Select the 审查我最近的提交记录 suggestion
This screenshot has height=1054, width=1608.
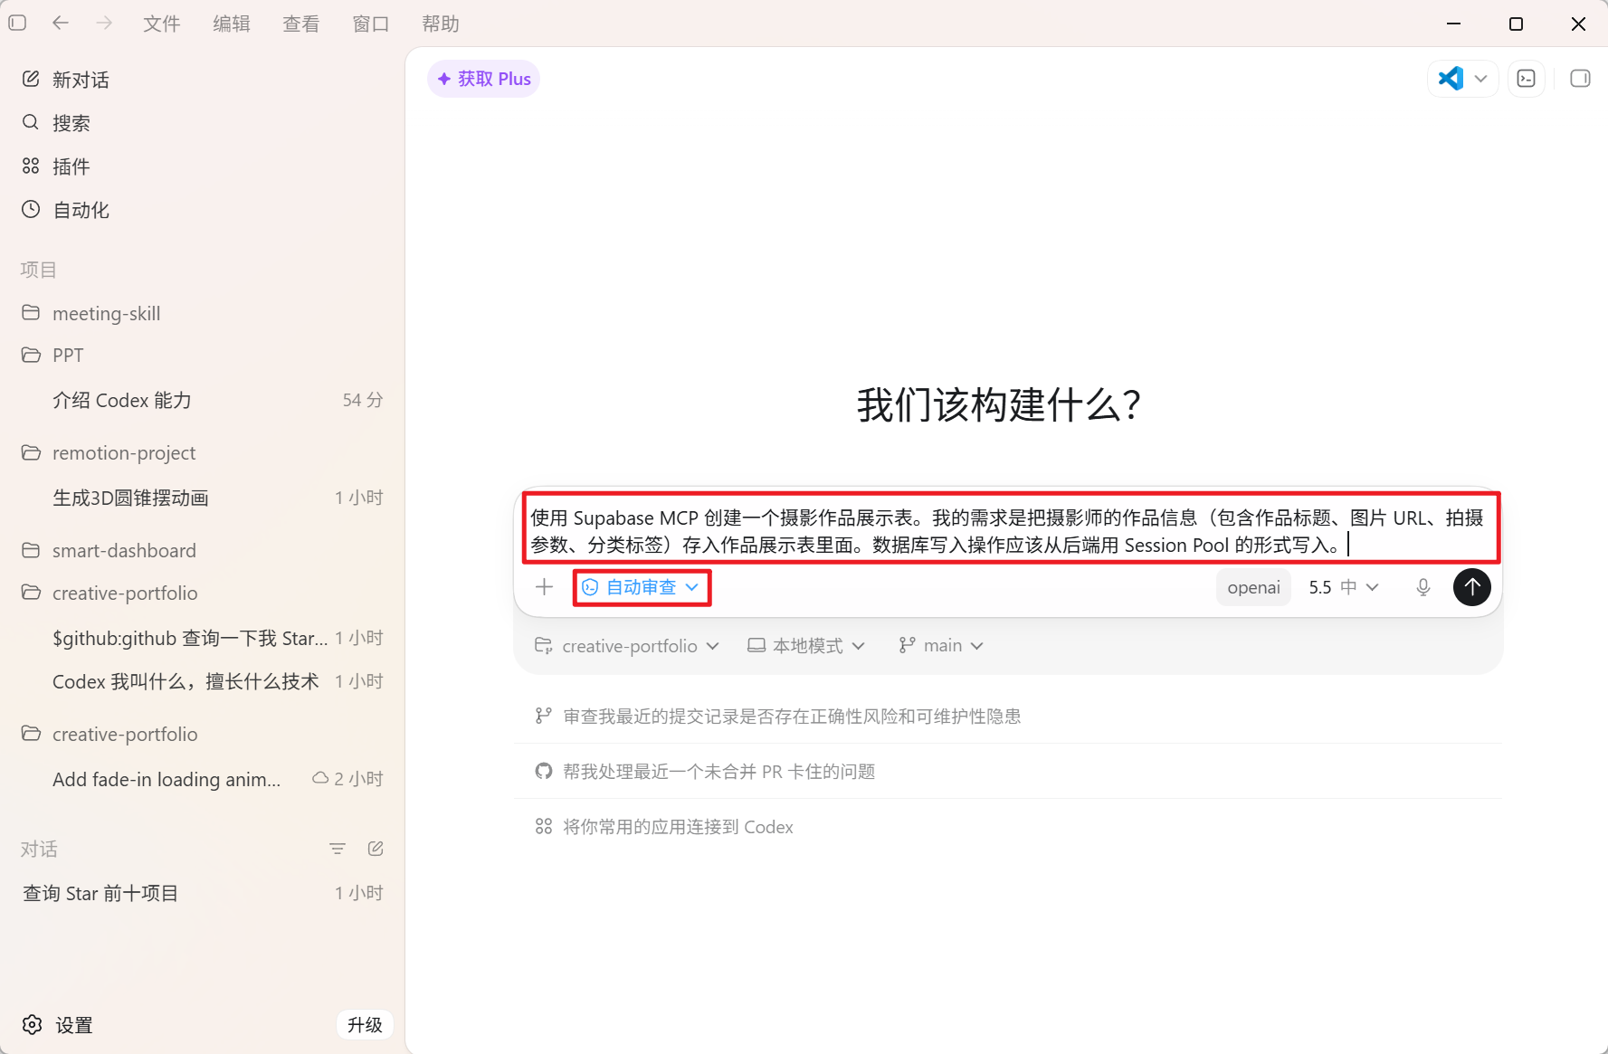click(x=1008, y=717)
